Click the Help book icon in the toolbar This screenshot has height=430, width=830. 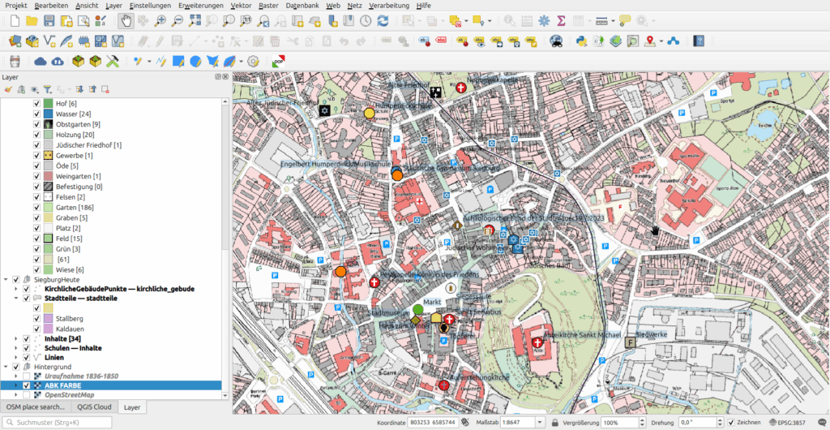pyautogui.click(x=699, y=41)
